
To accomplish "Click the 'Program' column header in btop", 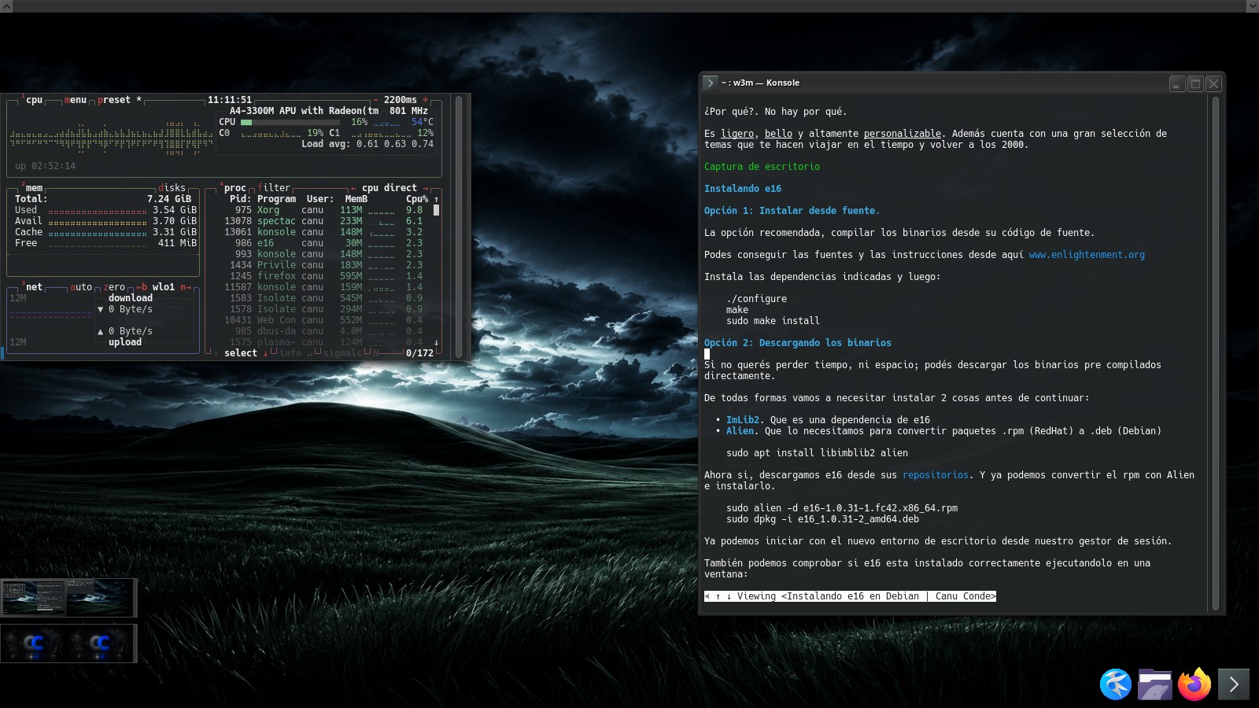I will (x=276, y=199).
